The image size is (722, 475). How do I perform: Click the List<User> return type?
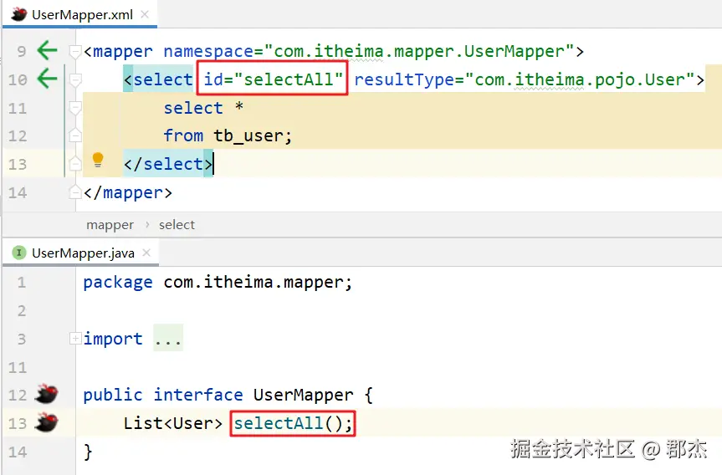click(172, 423)
